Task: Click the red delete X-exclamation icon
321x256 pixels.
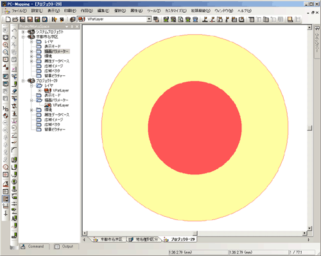Action: click(14, 69)
